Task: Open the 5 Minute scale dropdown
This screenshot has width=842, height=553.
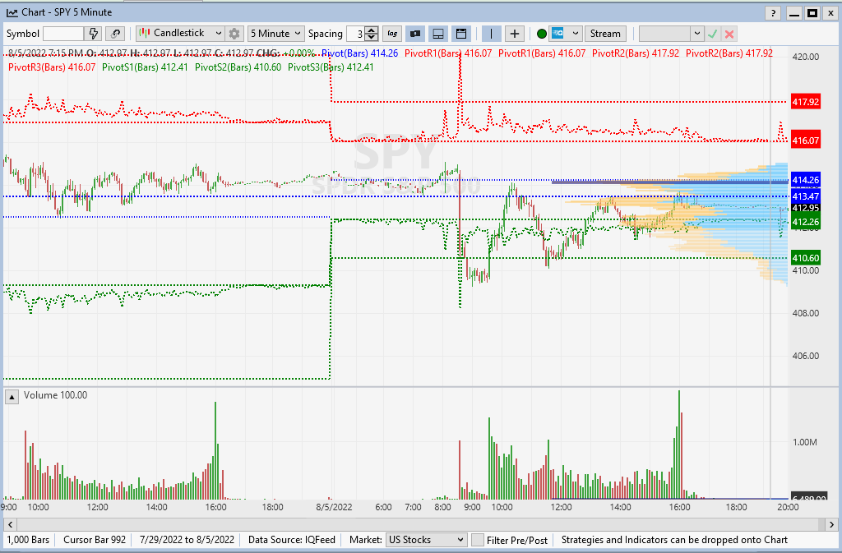Action: [276, 33]
